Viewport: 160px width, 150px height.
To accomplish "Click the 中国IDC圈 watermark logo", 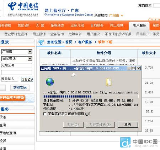I will coord(139,143).
